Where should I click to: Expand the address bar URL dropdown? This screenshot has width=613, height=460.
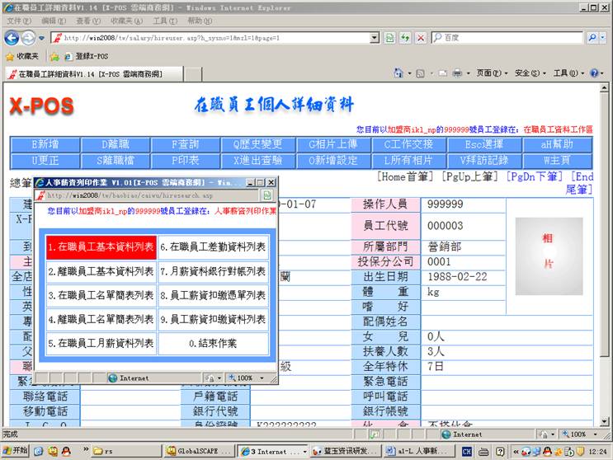(375, 38)
